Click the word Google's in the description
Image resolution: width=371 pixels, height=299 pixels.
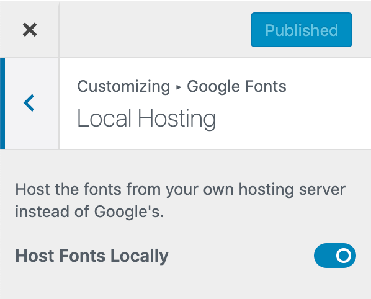point(129,212)
